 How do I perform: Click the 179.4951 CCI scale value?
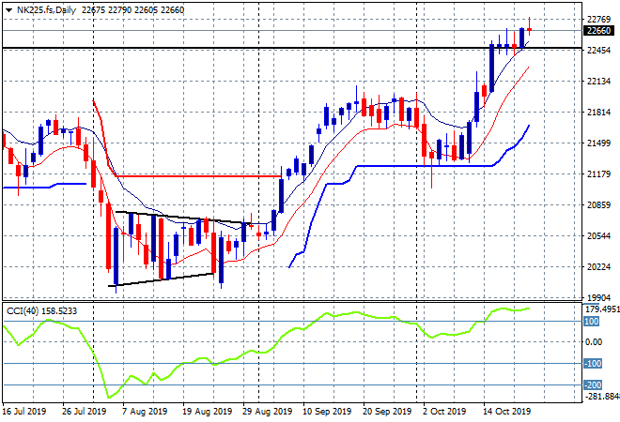602,309
